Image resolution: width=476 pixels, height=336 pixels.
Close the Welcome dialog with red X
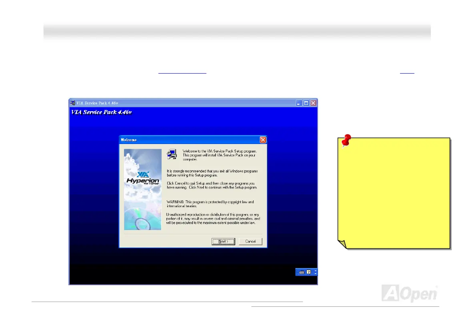(263, 140)
